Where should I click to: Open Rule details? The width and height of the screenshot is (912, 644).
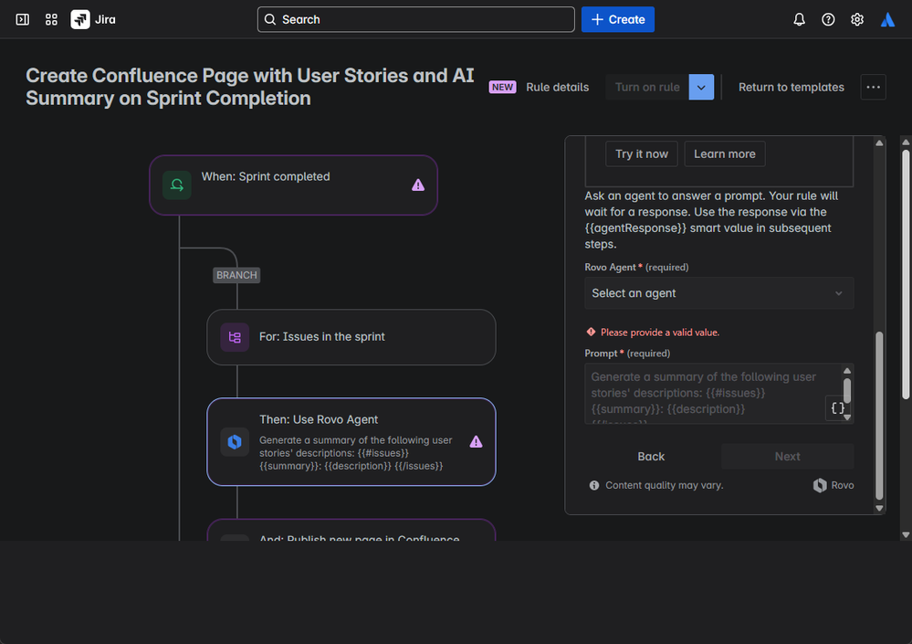[x=557, y=88]
